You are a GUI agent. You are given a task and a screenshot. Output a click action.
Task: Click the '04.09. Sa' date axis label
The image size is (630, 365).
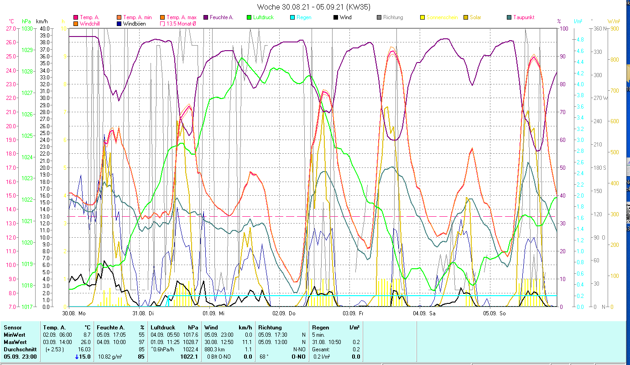tap(424, 313)
